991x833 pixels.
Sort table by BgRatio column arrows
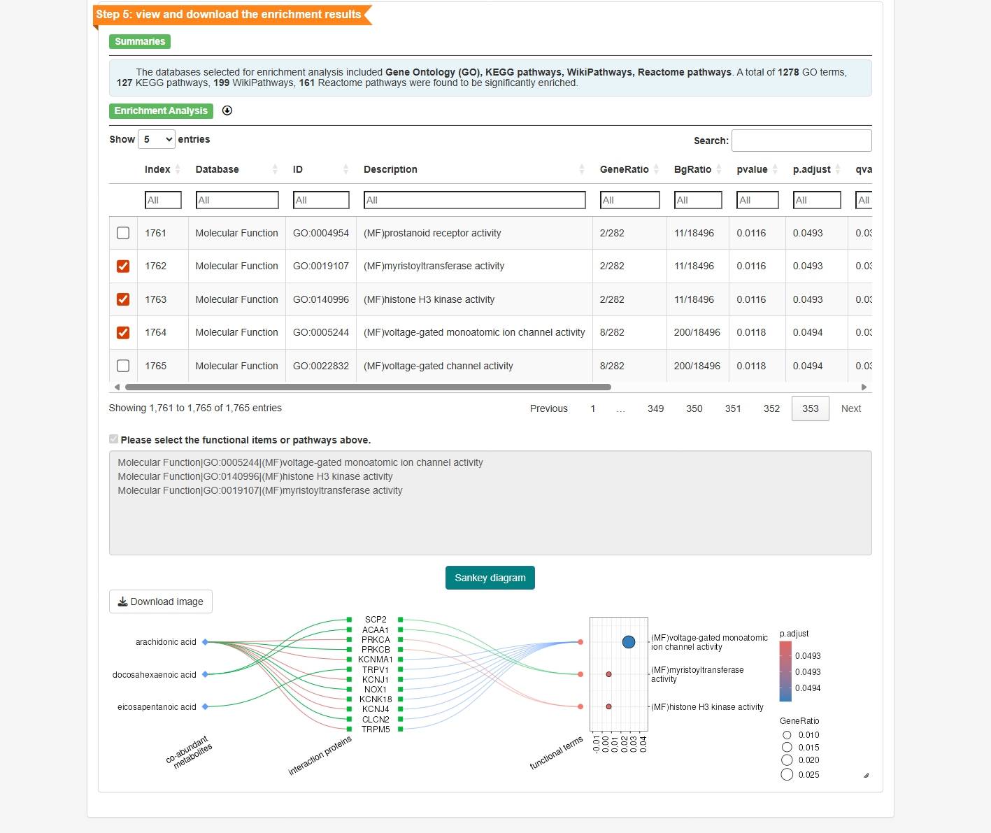[719, 169]
